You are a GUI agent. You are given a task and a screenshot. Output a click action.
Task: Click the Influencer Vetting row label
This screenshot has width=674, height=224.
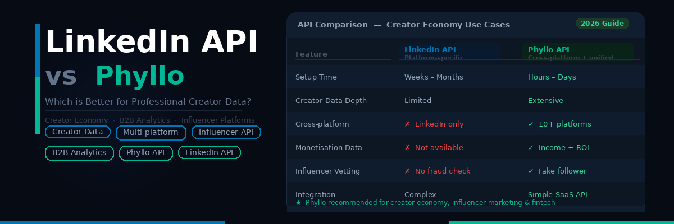[x=327, y=171]
